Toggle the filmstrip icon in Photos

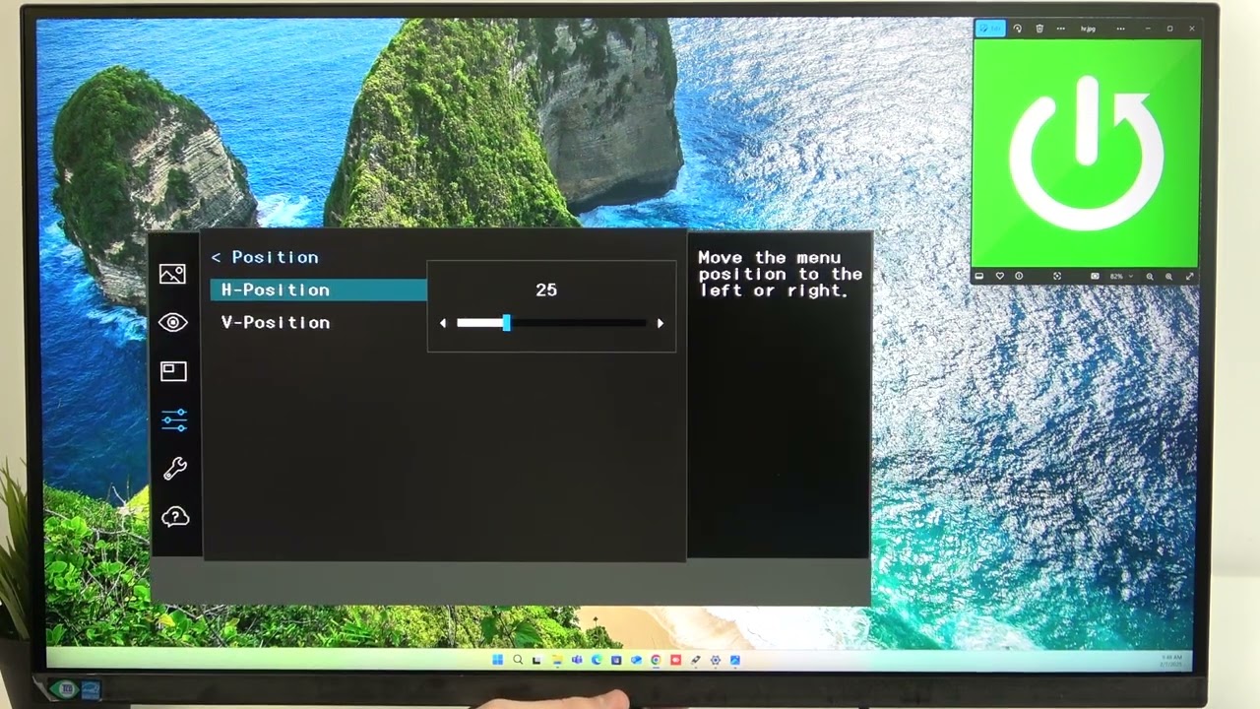[x=979, y=276]
